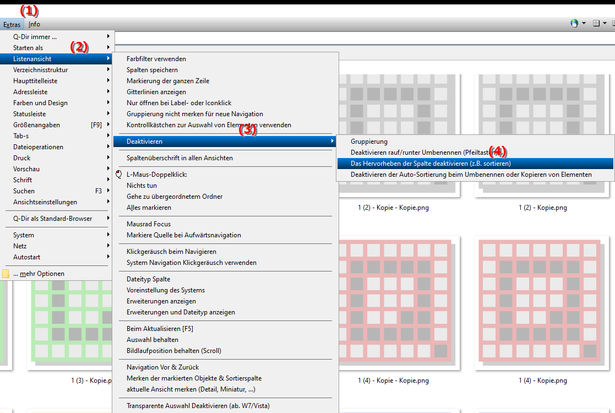
Task: Toggle Gitterlinien anzeigen option
Action: click(156, 92)
